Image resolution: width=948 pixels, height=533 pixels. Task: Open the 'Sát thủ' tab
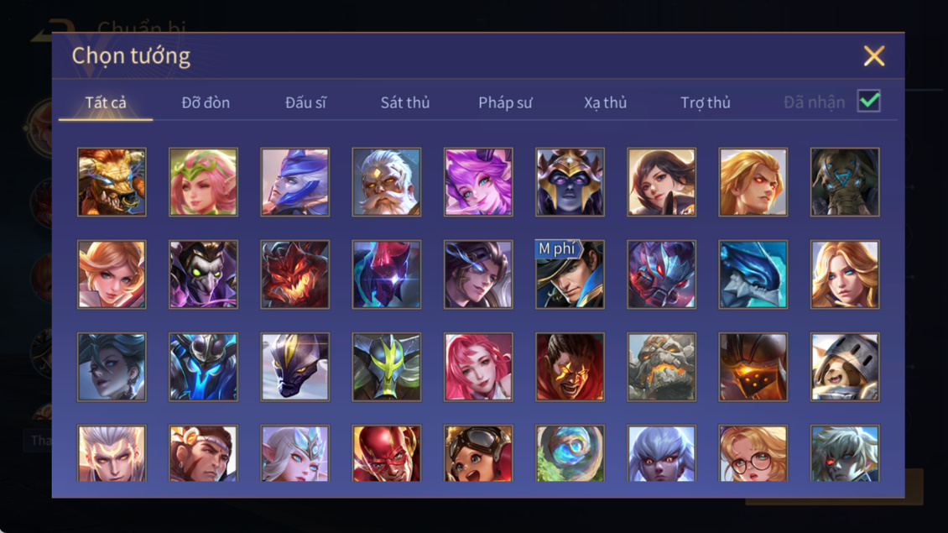tap(405, 103)
